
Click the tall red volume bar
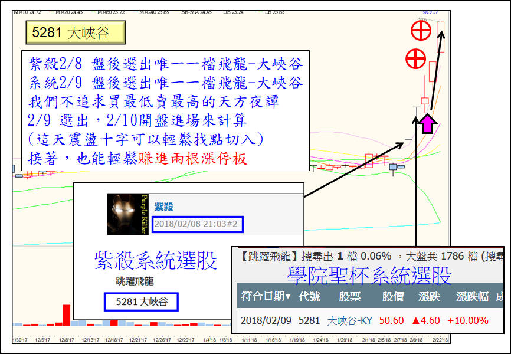tap(67, 314)
